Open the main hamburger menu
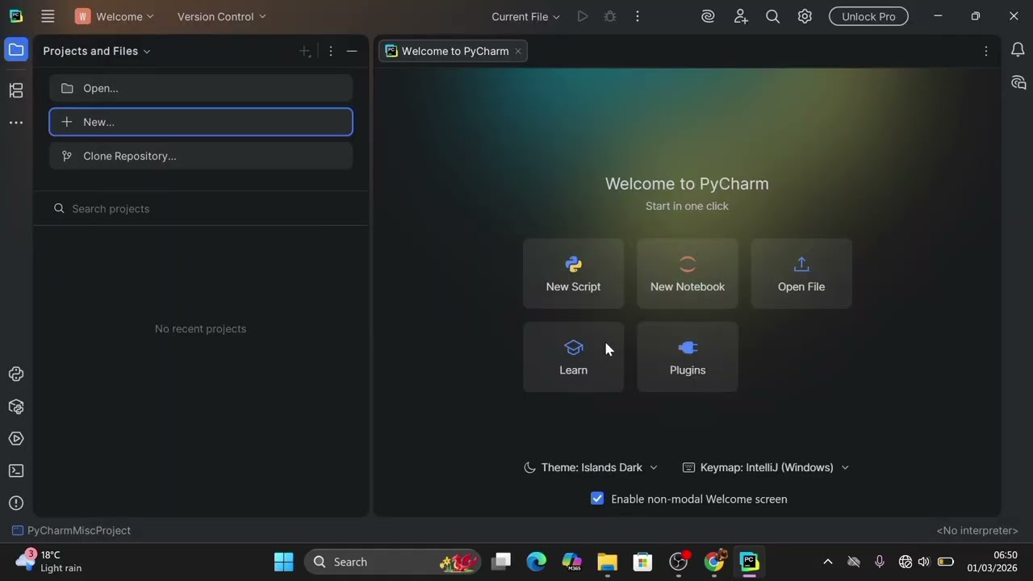The image size is (1033, 581). pyautogui.click(x=48, y=16)
